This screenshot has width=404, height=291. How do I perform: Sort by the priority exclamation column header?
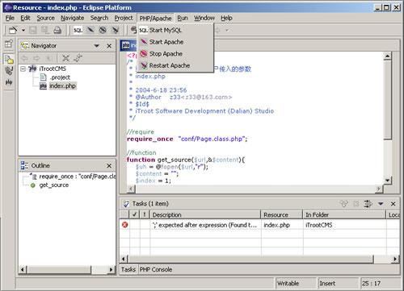(x=145, y=214)
